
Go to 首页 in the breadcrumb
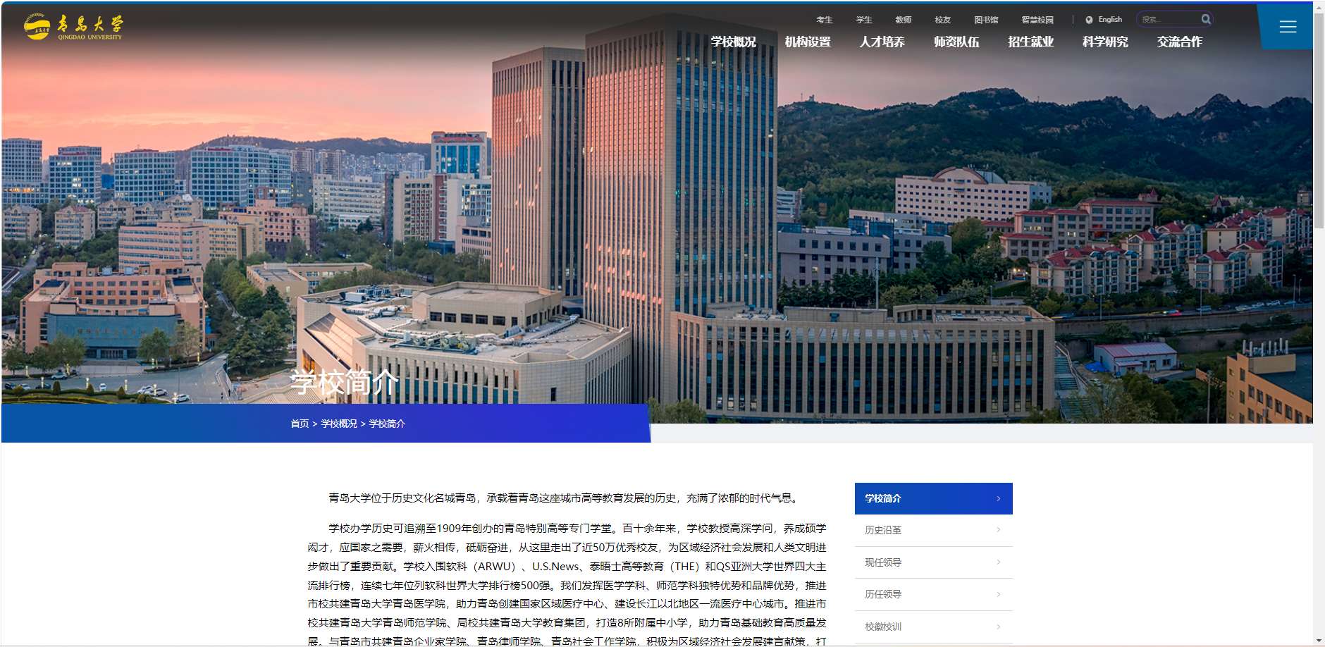click(x=300, y=424)
